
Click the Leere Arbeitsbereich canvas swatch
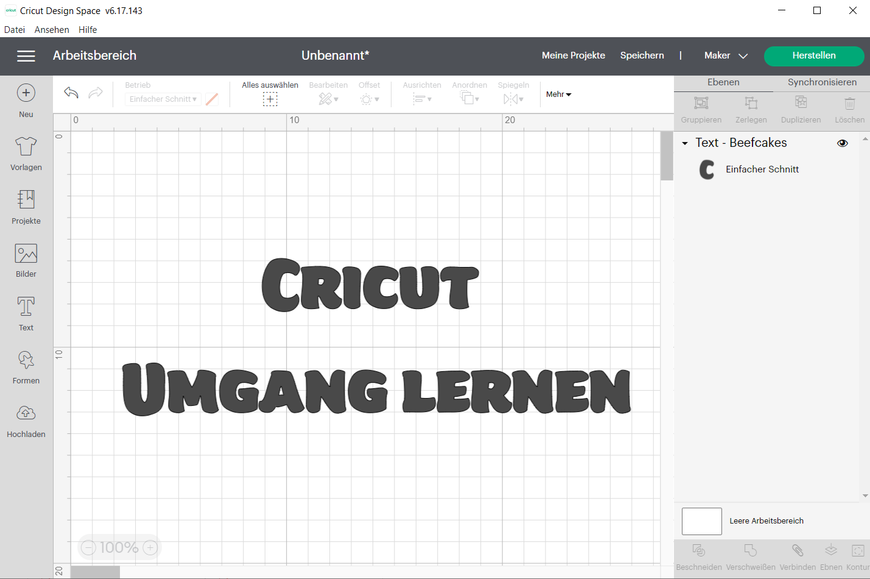pyautogui.click(x=702, y=521)
